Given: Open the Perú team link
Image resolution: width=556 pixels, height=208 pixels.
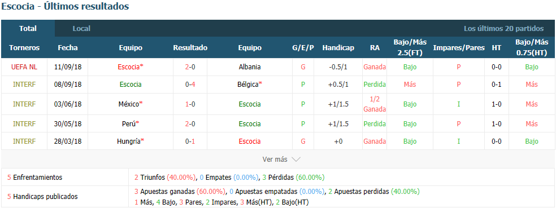Looking at the screenshot, I should click(131, 124).
